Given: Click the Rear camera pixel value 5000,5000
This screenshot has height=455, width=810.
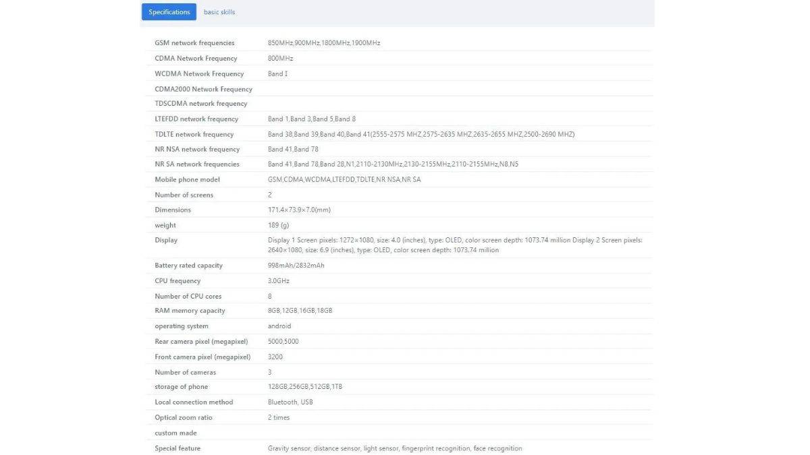Looking at the screenshot, I should (283, 342).
